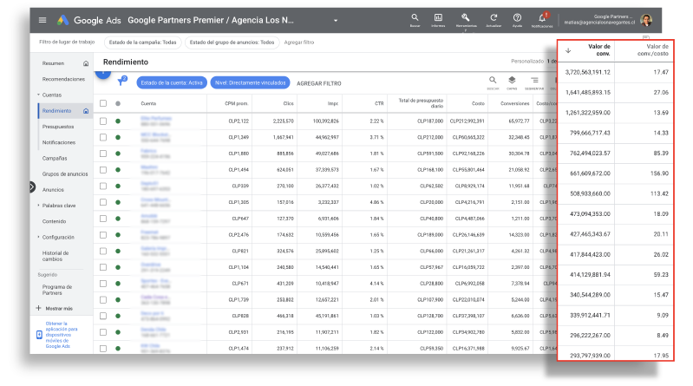Expand the collapsed side panel arrow
The height and width of the screenshot is (386, 693).
click(32, 187)
